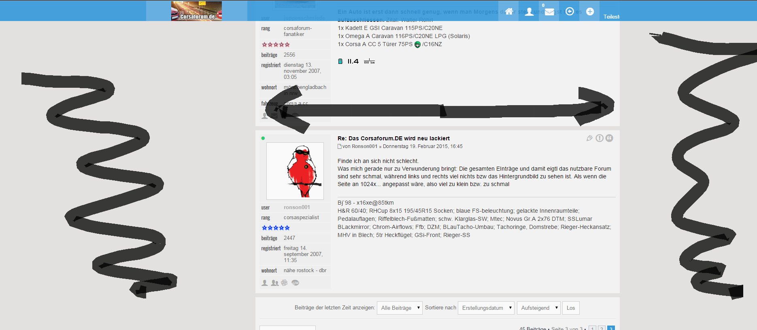757x330 pixels.
Task: Edit Ronson001's post with pencil icon
Action: (x=590, y=138)
